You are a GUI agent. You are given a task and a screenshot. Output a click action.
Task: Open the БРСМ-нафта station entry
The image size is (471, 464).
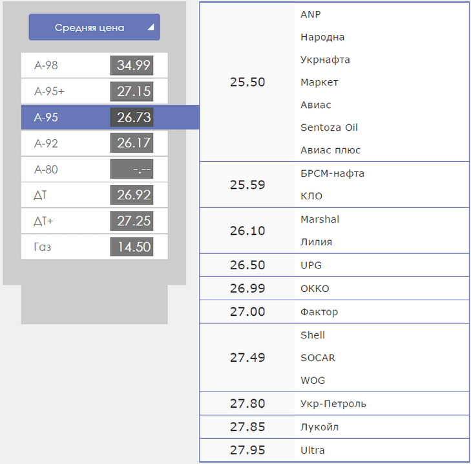[x=332, y=173]
